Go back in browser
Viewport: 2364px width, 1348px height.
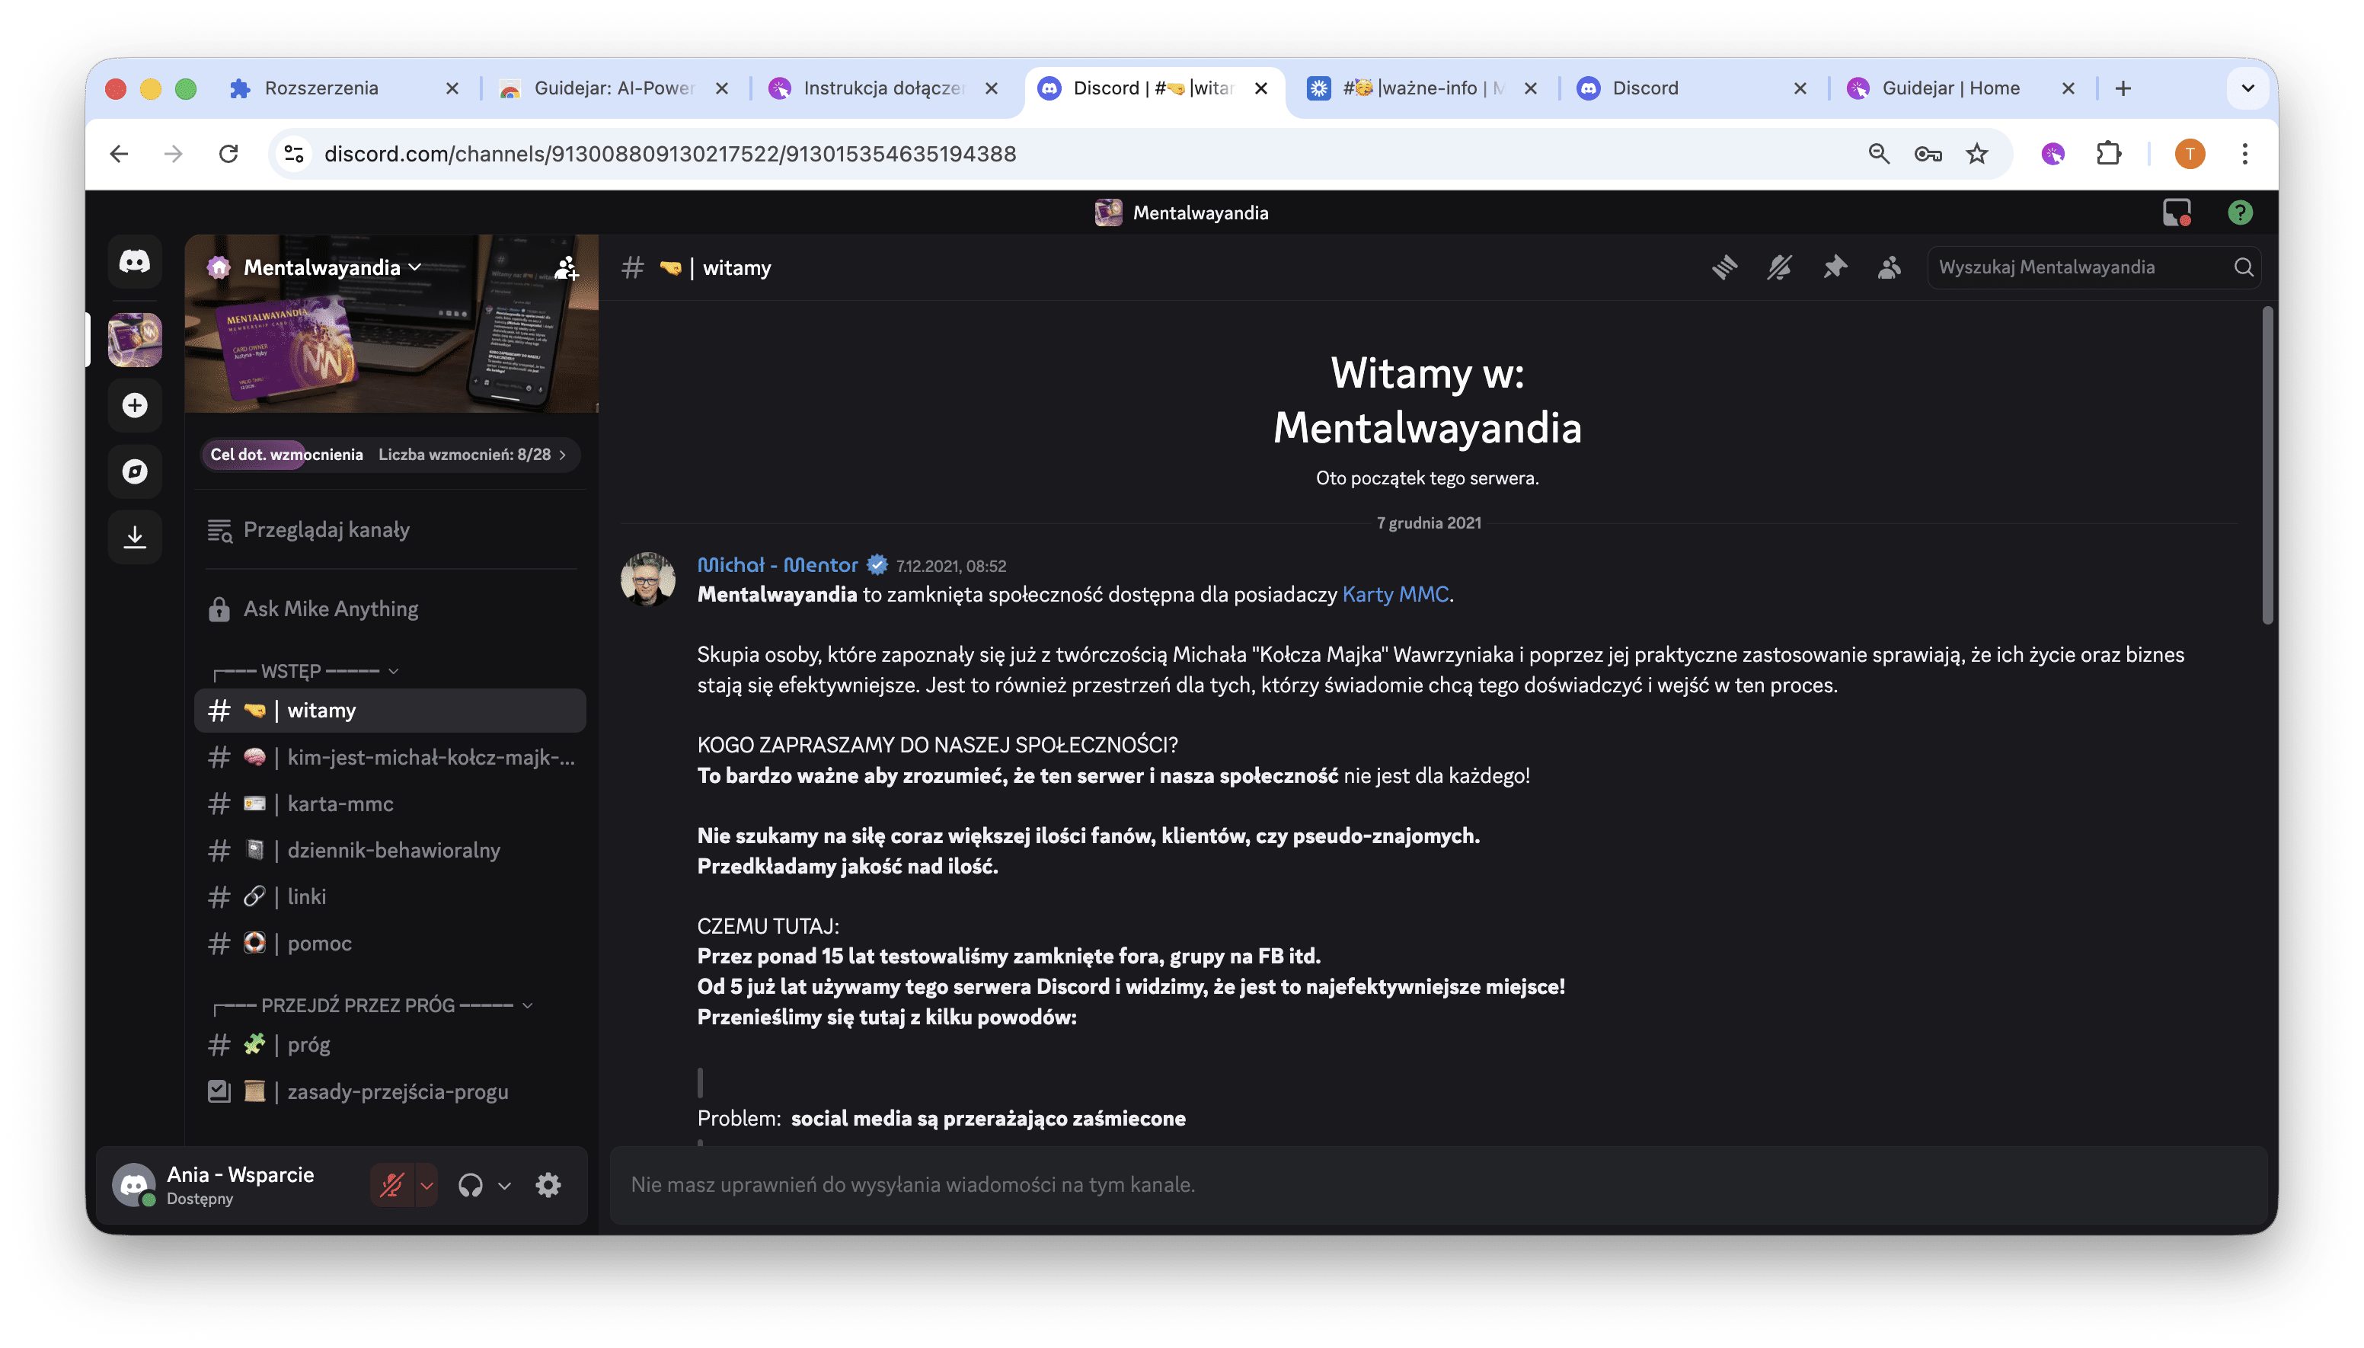pyautogui.click(x=119, y=154)
